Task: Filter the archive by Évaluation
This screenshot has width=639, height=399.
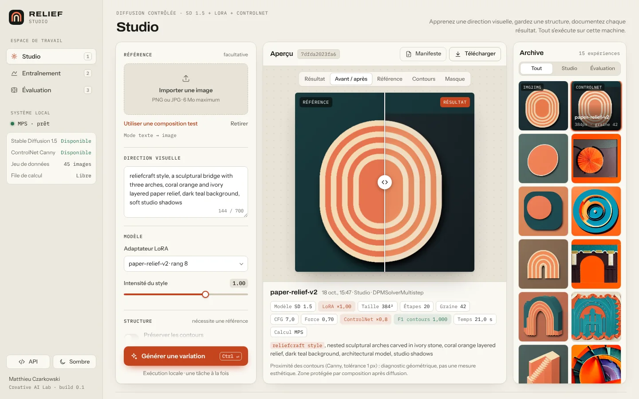Action: (x=603, y=68)
